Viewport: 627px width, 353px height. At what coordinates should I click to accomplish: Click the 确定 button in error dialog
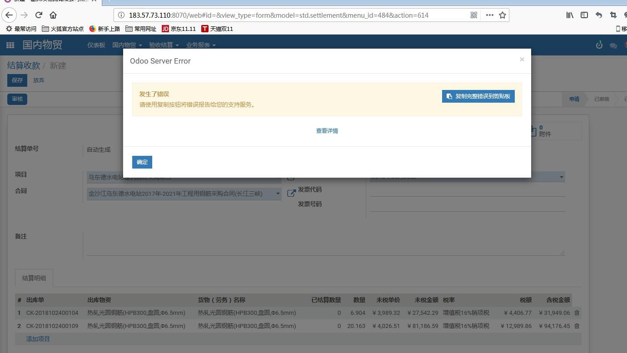click(x=142, y=162)
